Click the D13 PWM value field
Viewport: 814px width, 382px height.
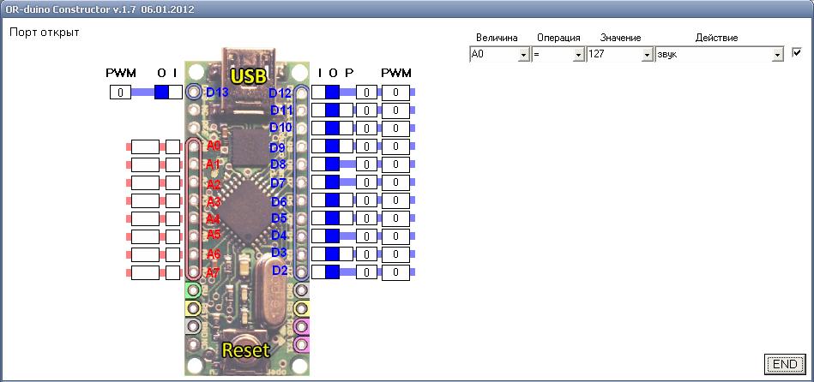pyautogui.click(x=120, y=92)
